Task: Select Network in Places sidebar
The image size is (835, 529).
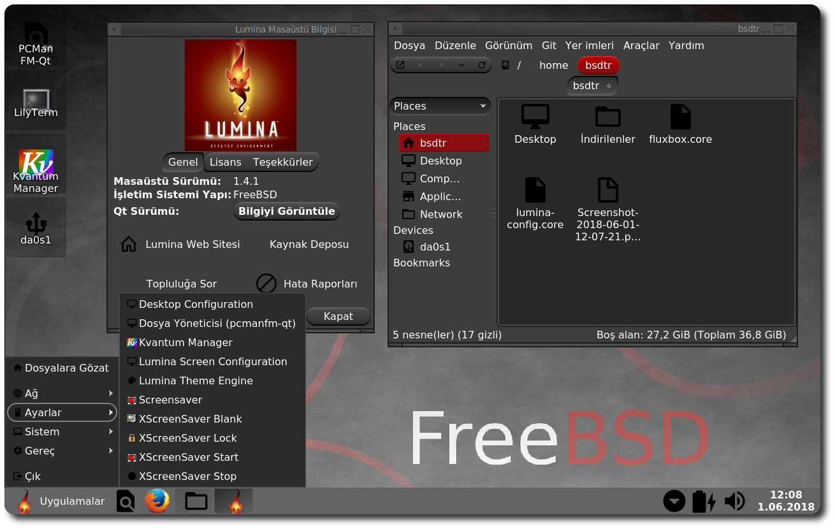Action: (x=444, y=214)
